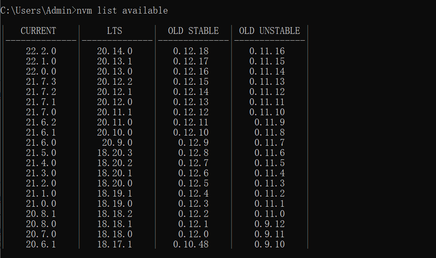Click LTS version 18.20.2
This screenshot has width=436, height=258.
click(115, 163)
